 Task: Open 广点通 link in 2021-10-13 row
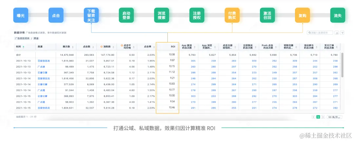(41, 67)
